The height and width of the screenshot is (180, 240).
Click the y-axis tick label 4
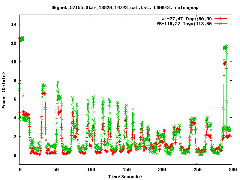tap(15, 118)
